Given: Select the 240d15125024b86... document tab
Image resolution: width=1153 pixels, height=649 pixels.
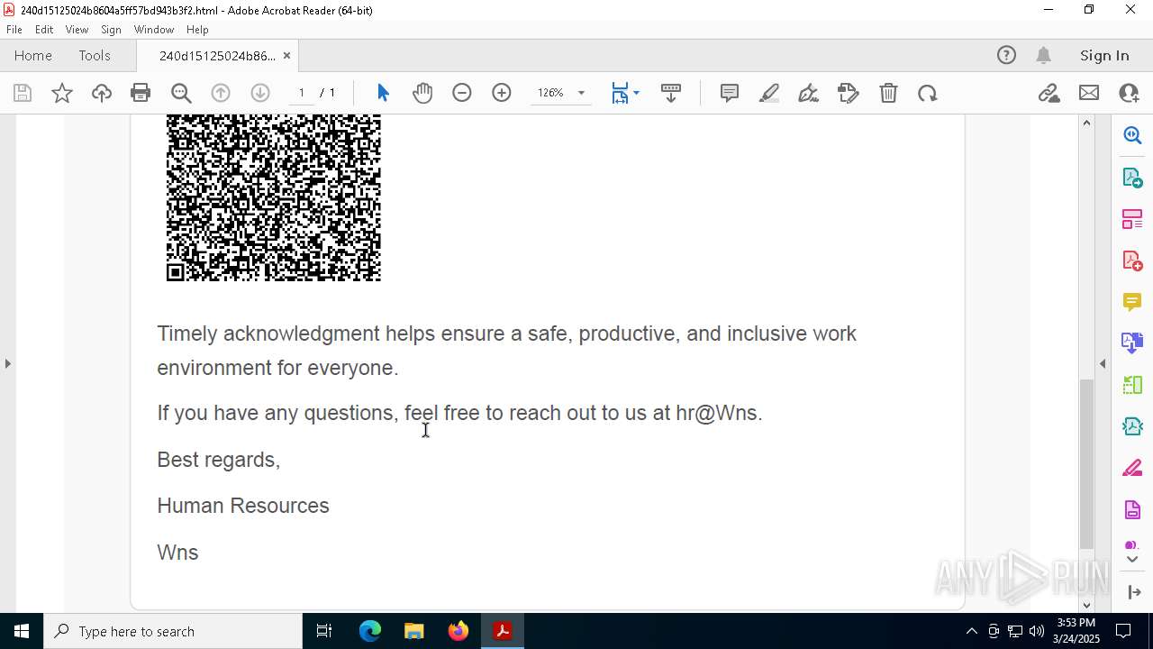Looking at the screenshot, I should tap(217, 56).
